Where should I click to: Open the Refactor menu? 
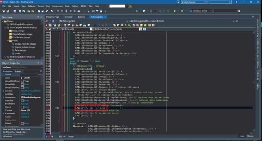[32, 6]
